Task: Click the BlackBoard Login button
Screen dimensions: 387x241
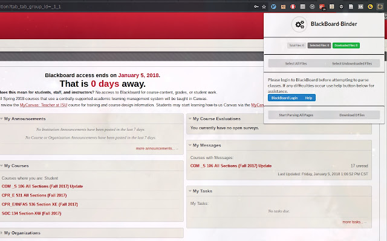Action: pyautogui.click(x=285, y=98)
